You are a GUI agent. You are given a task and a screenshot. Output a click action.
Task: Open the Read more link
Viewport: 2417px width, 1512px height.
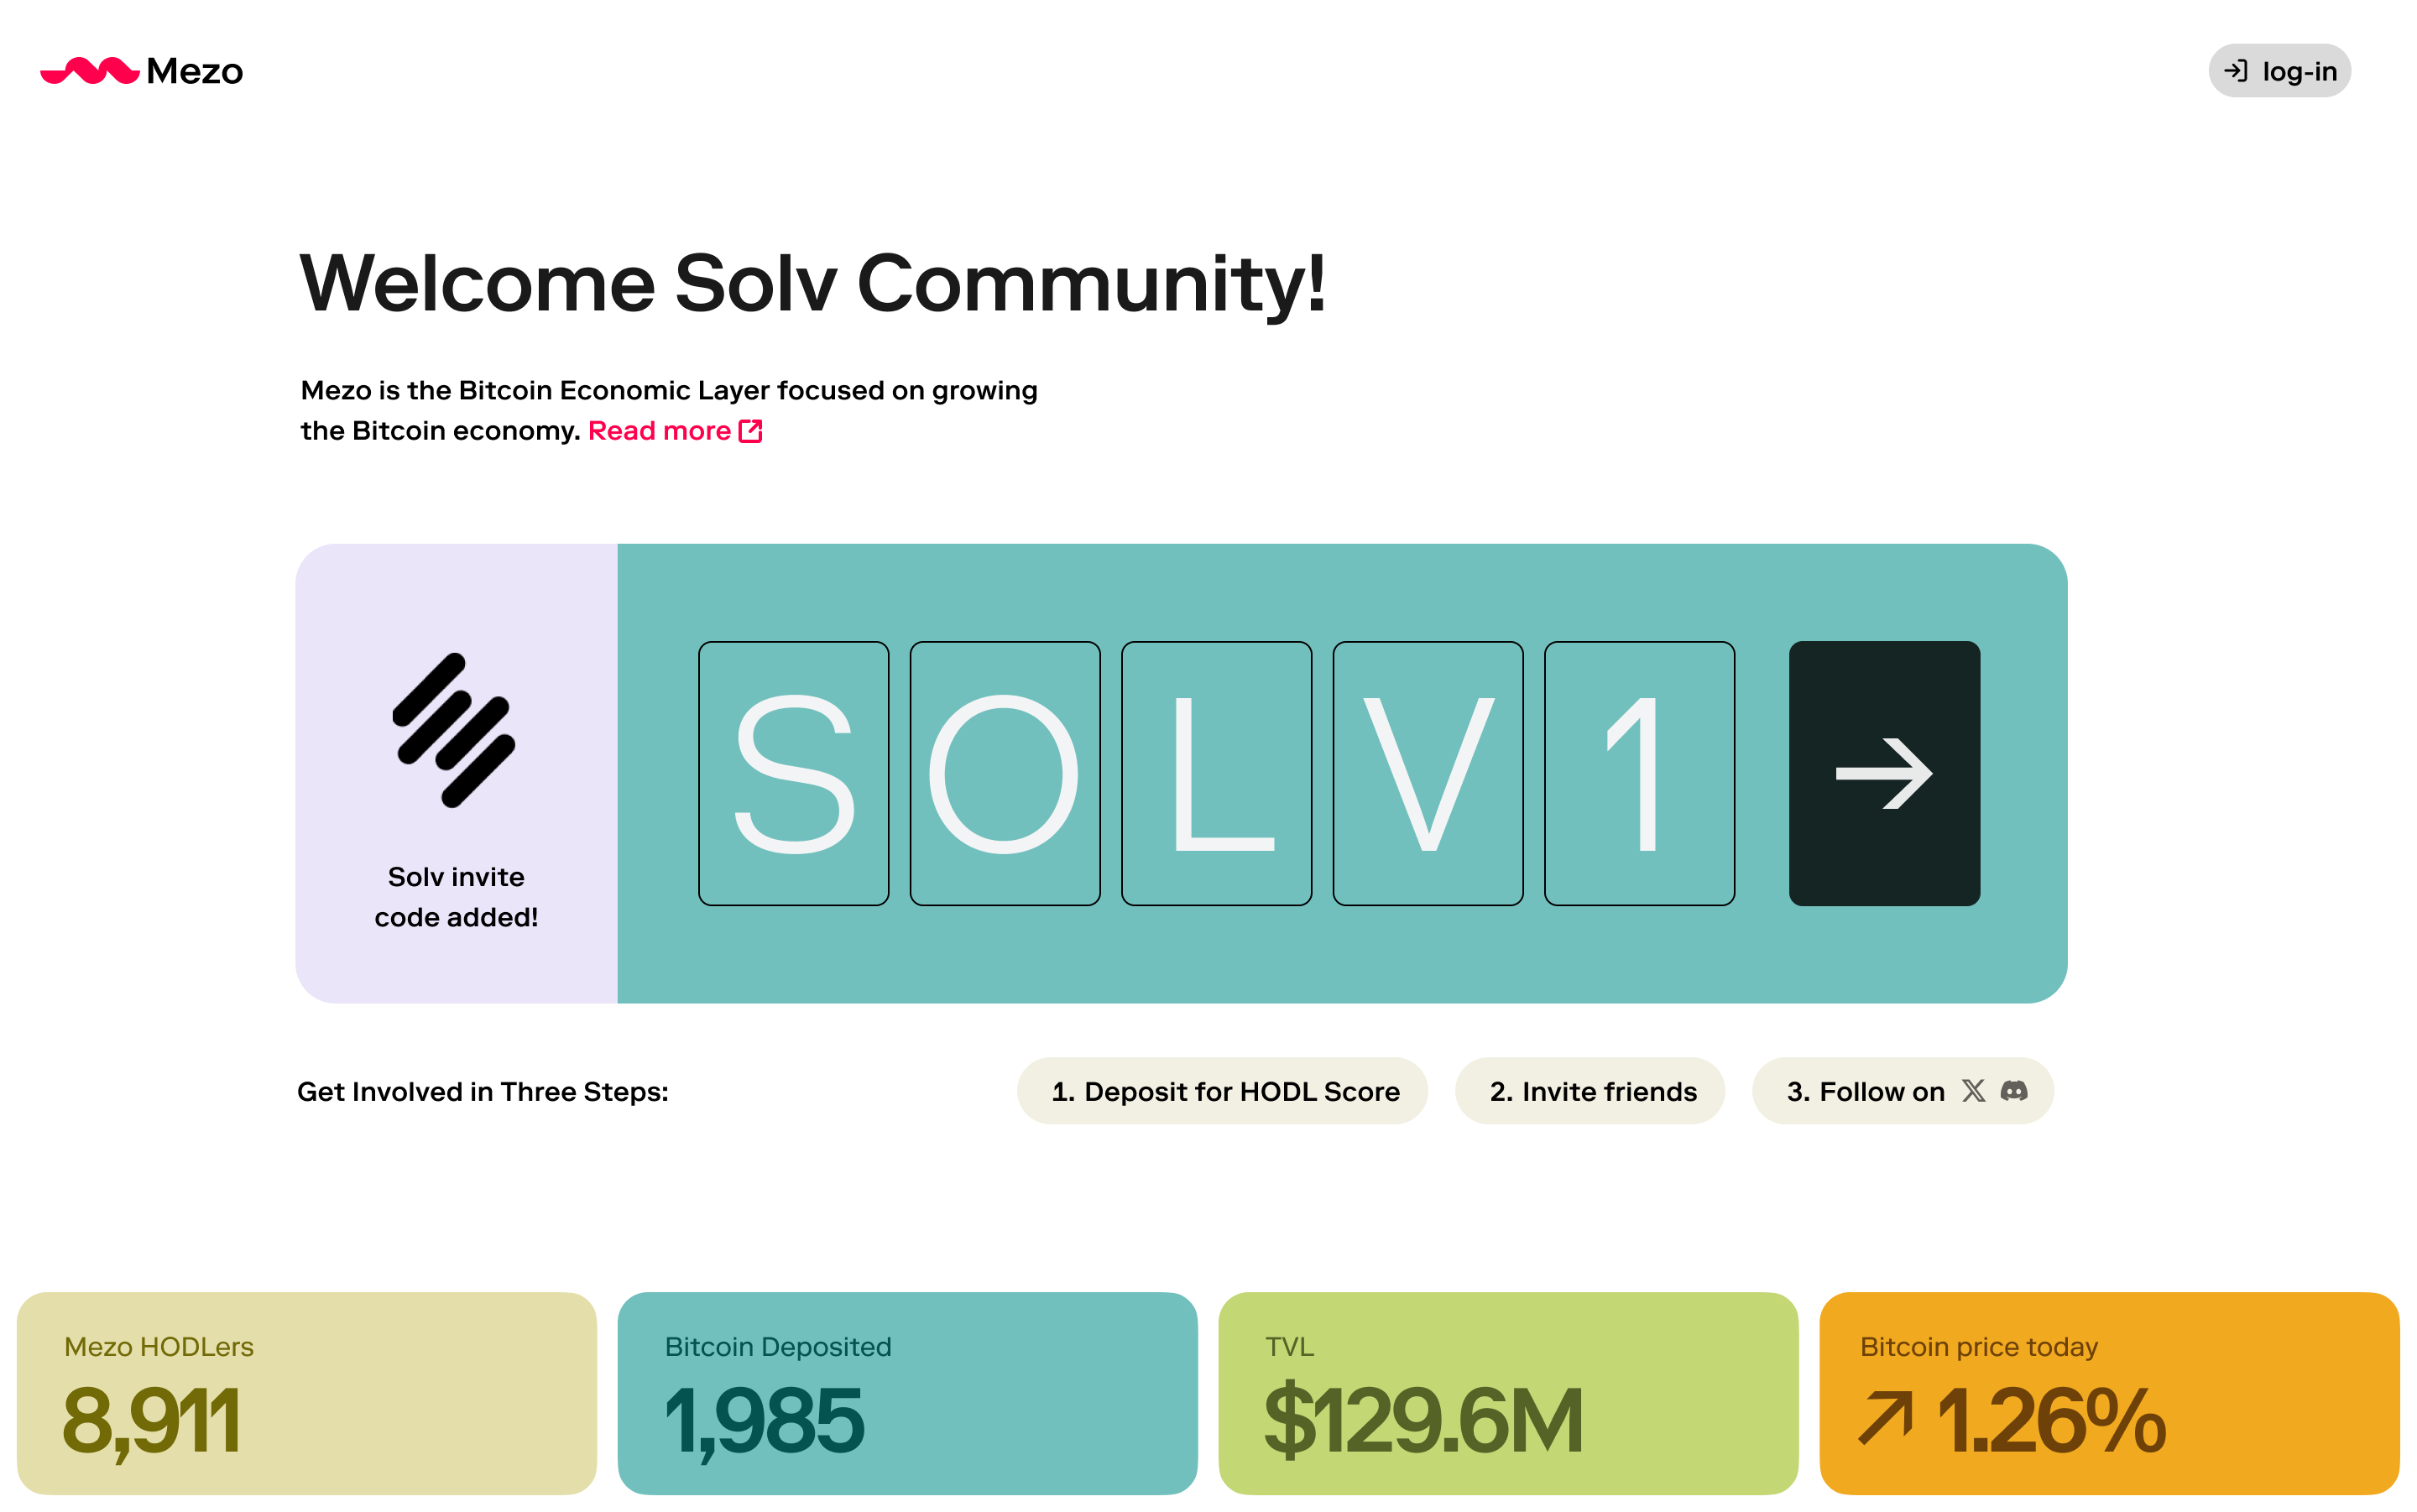point(659,431)
